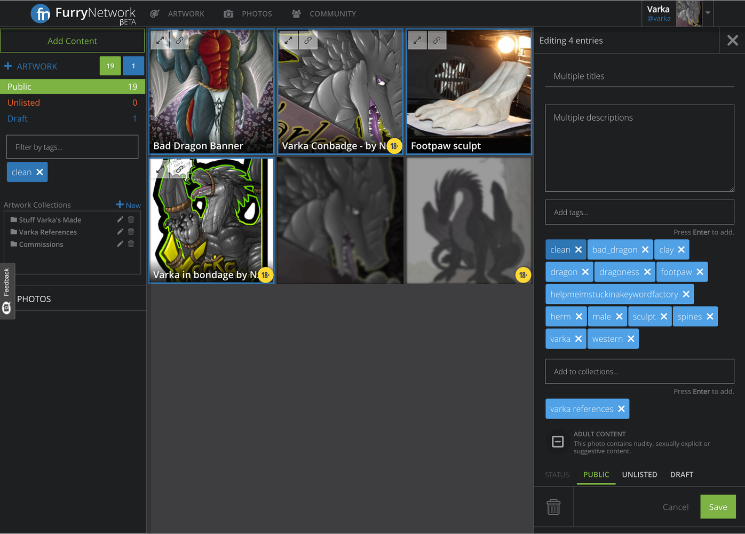Edit the Stuff Varka's Made collection
Viewport: 745px width, 534px height.
pyautogui.click(x=120, y=219)
